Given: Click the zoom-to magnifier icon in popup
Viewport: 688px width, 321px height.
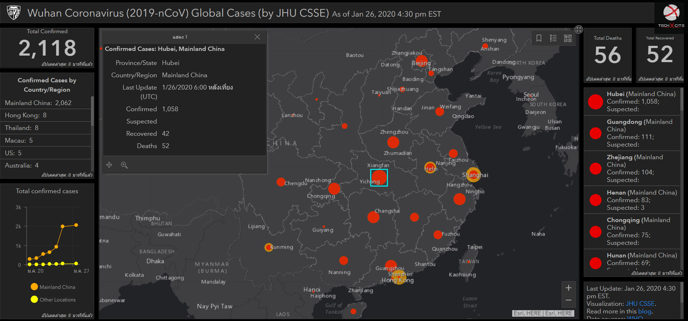Looking at the screenshot, I should coord(124,165).
